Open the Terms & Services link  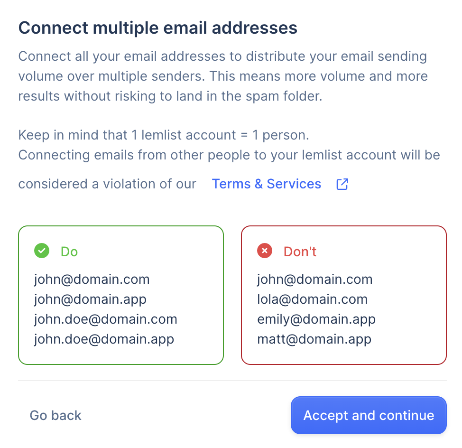point(266,184)
